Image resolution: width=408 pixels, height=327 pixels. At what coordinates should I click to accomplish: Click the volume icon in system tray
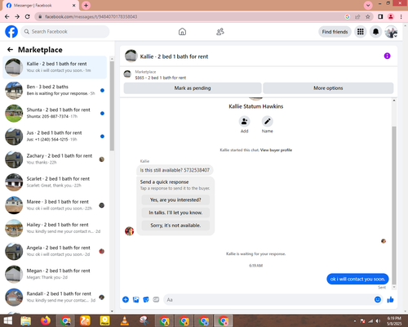point(378,320)
